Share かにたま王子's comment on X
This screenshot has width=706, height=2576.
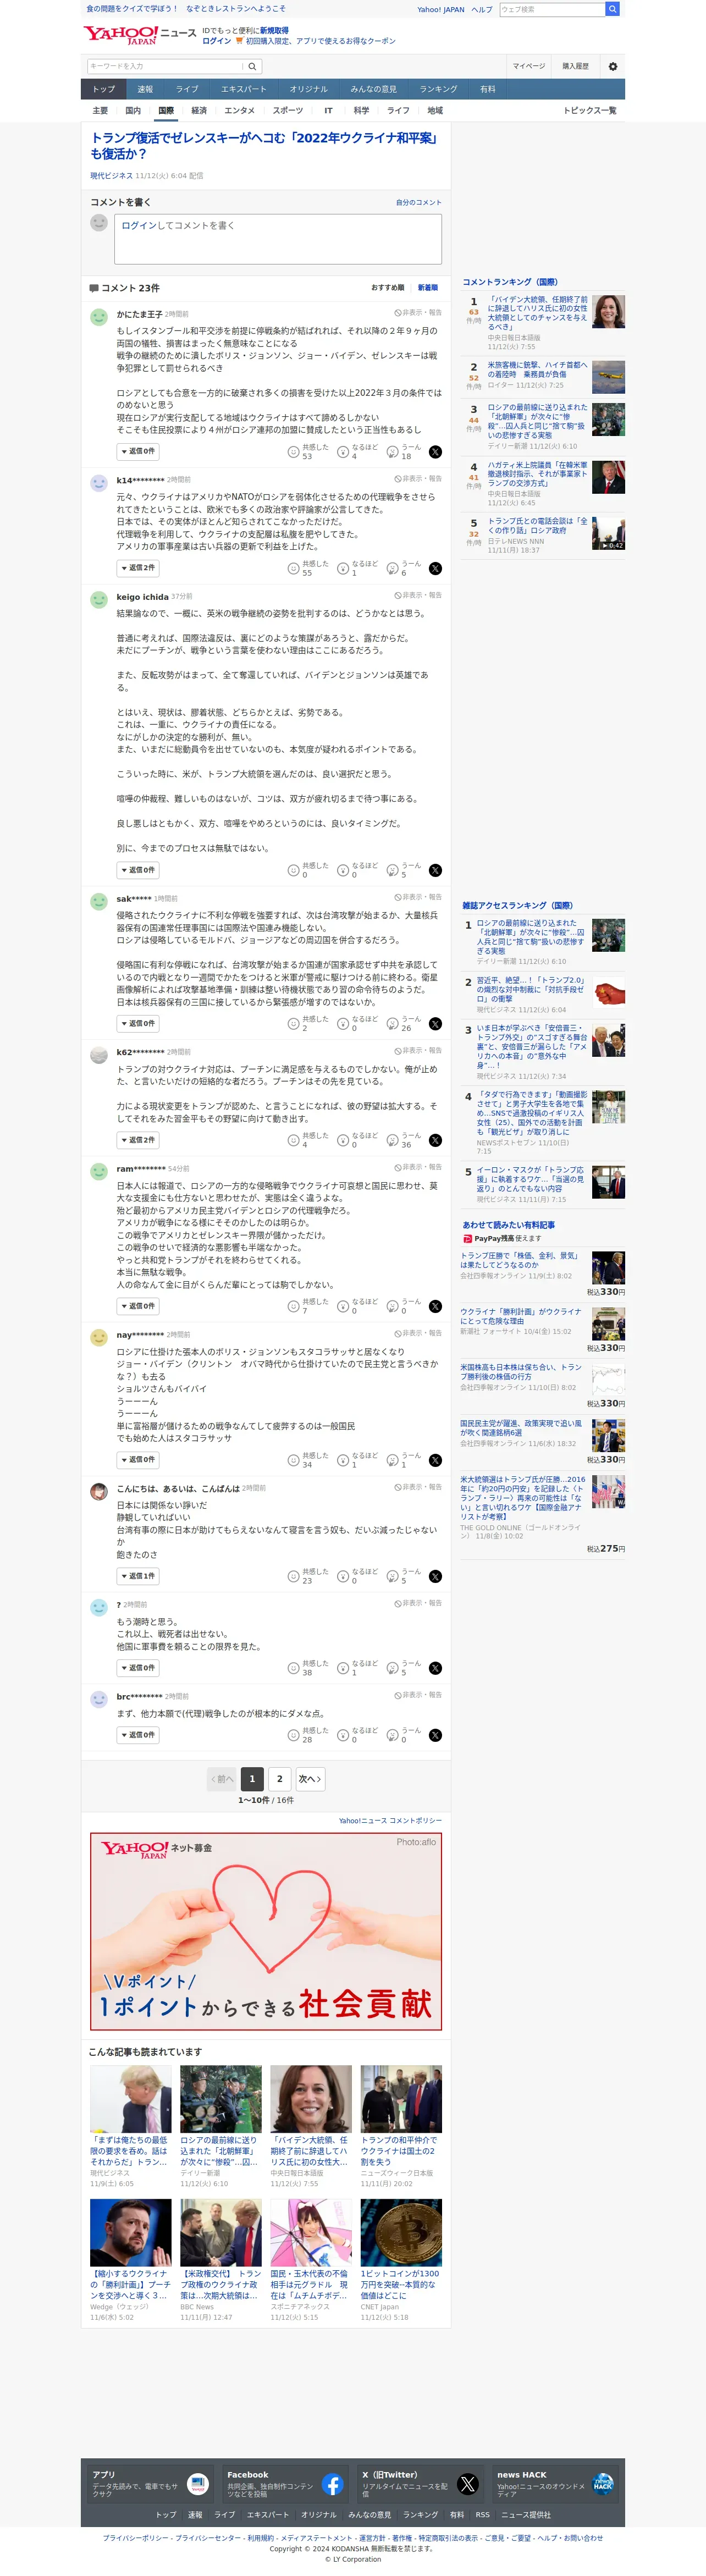tap(435, 452)
